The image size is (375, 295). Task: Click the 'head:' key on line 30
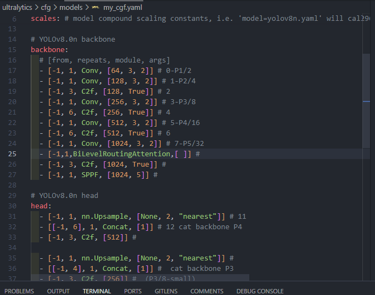(41, 206)
